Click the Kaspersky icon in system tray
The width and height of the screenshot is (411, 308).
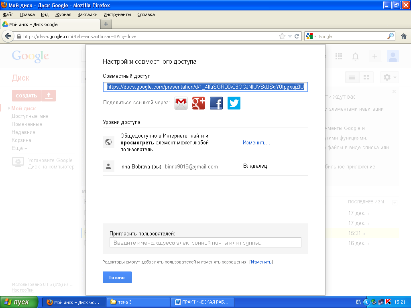click(389, 302)
